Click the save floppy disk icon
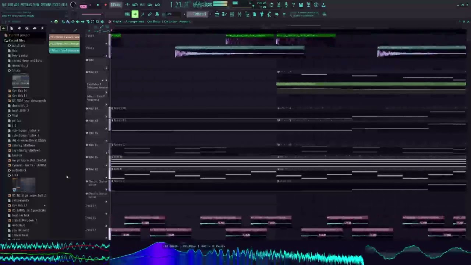 click(301, 5)
